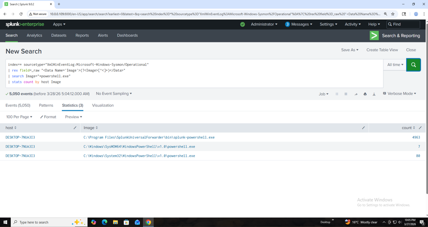This screenshot has height=227, width=428.
Task: Open the splunk-powershell.exe result link
Action: (x=148, y=137)
